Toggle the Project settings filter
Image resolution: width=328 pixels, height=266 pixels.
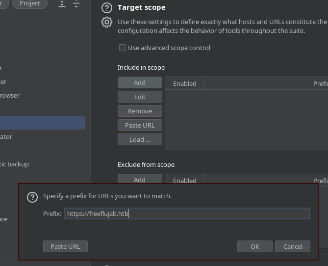coord(30,3)
